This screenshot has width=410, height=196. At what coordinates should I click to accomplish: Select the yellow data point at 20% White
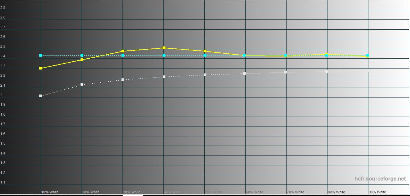pyautogui.click(x=82, y=60)
